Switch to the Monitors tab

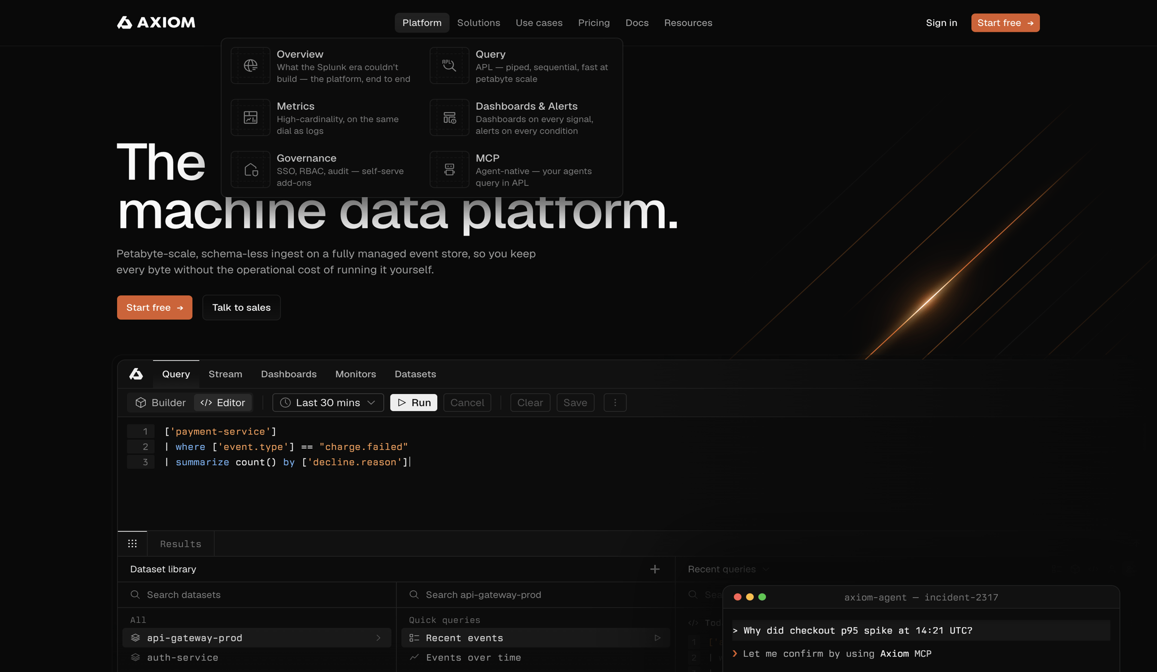click(355, 374)
